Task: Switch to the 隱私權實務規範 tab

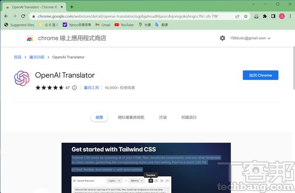Action: tap(131, 117)
